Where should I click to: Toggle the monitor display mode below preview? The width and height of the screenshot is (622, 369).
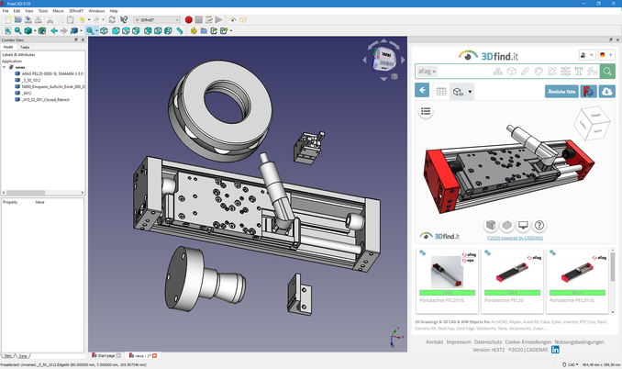523,226
